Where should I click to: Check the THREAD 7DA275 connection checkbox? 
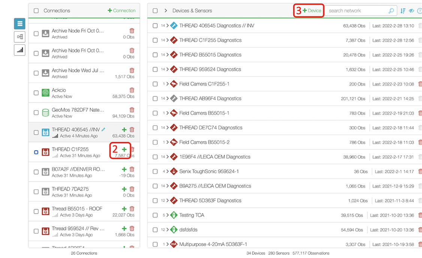click(x=36, y=192)
